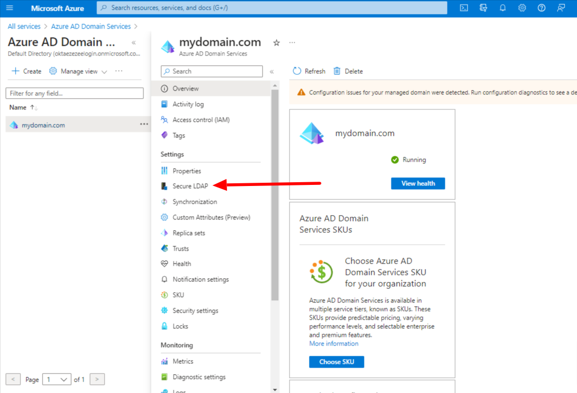The width and height of the screenshot is (577, 393).
Task: Open the notifications bell
Action: click(x=503, y=8)
